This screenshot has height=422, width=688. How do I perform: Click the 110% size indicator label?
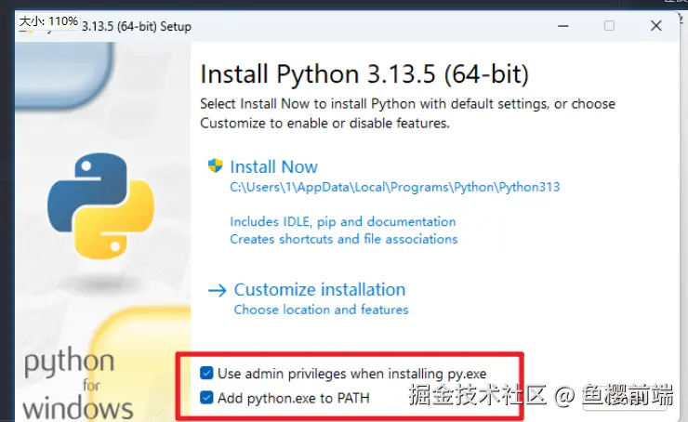(x=48, y=20)
